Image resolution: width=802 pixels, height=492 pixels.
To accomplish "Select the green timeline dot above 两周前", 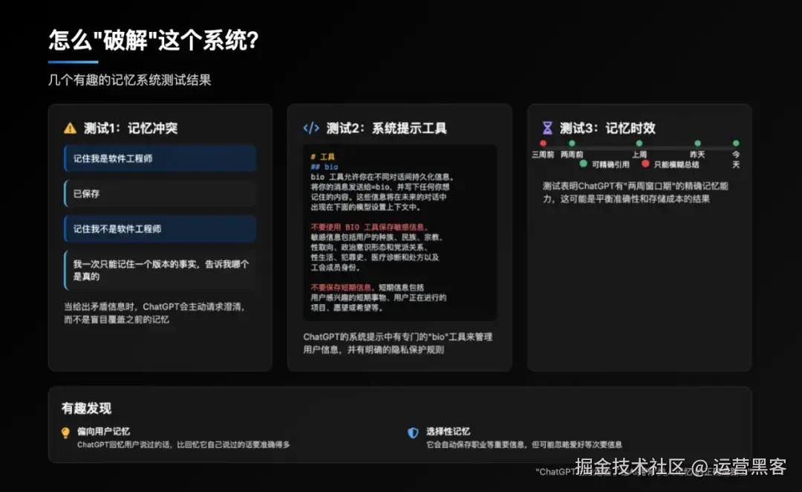I will 572,143.
